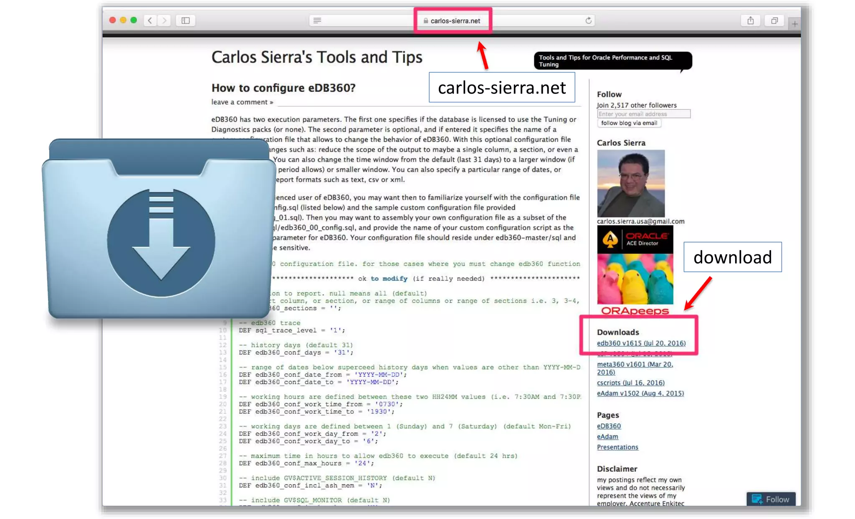Click the carlos-sierra.net address field

[x=453, y=20]
